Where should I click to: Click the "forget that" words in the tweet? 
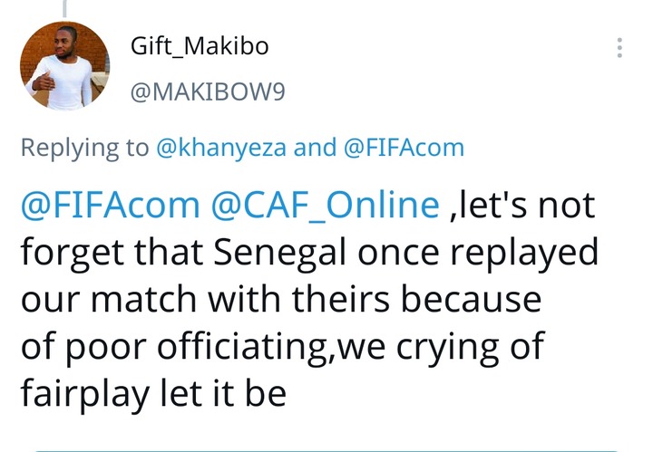click(x=132, y=253)
